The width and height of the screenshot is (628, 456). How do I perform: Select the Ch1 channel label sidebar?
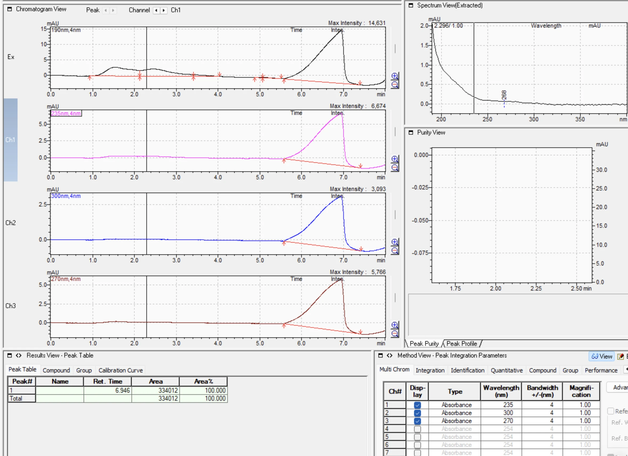[11, 140]
